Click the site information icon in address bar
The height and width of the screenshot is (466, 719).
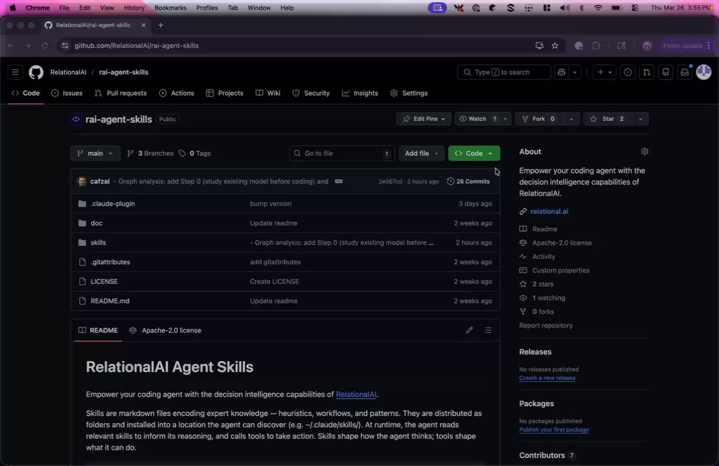click(65, 45)
